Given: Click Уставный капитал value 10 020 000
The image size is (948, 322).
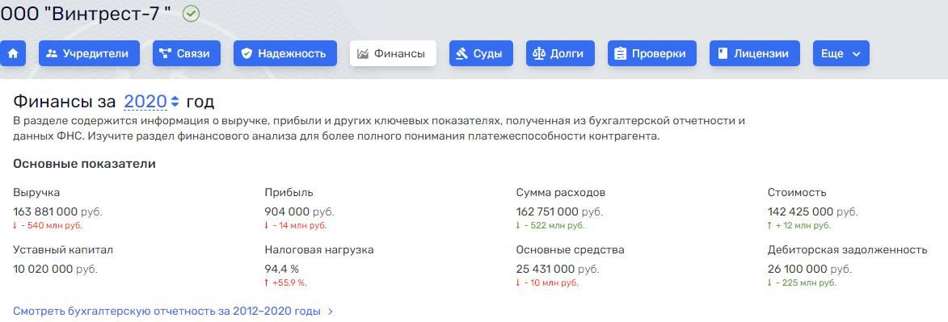Looking at the screenshot, I should pos(43,270).
